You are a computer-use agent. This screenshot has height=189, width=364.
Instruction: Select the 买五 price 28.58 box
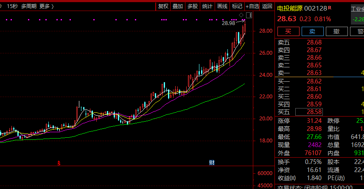309,112
